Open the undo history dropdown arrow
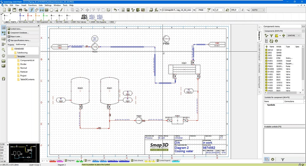This screenshot has width=306, height=166. point(118,10)
